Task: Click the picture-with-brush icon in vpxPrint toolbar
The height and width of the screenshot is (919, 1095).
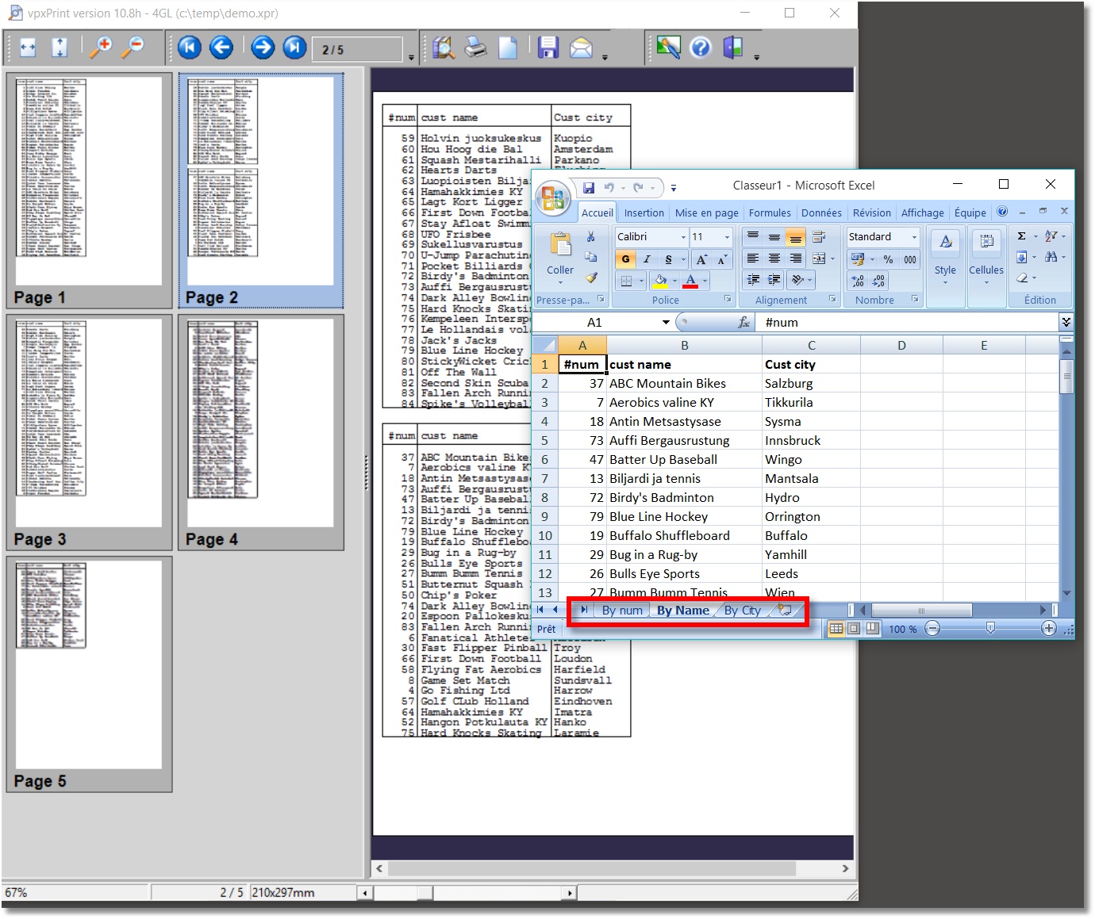Action: (x=668, y=48)
